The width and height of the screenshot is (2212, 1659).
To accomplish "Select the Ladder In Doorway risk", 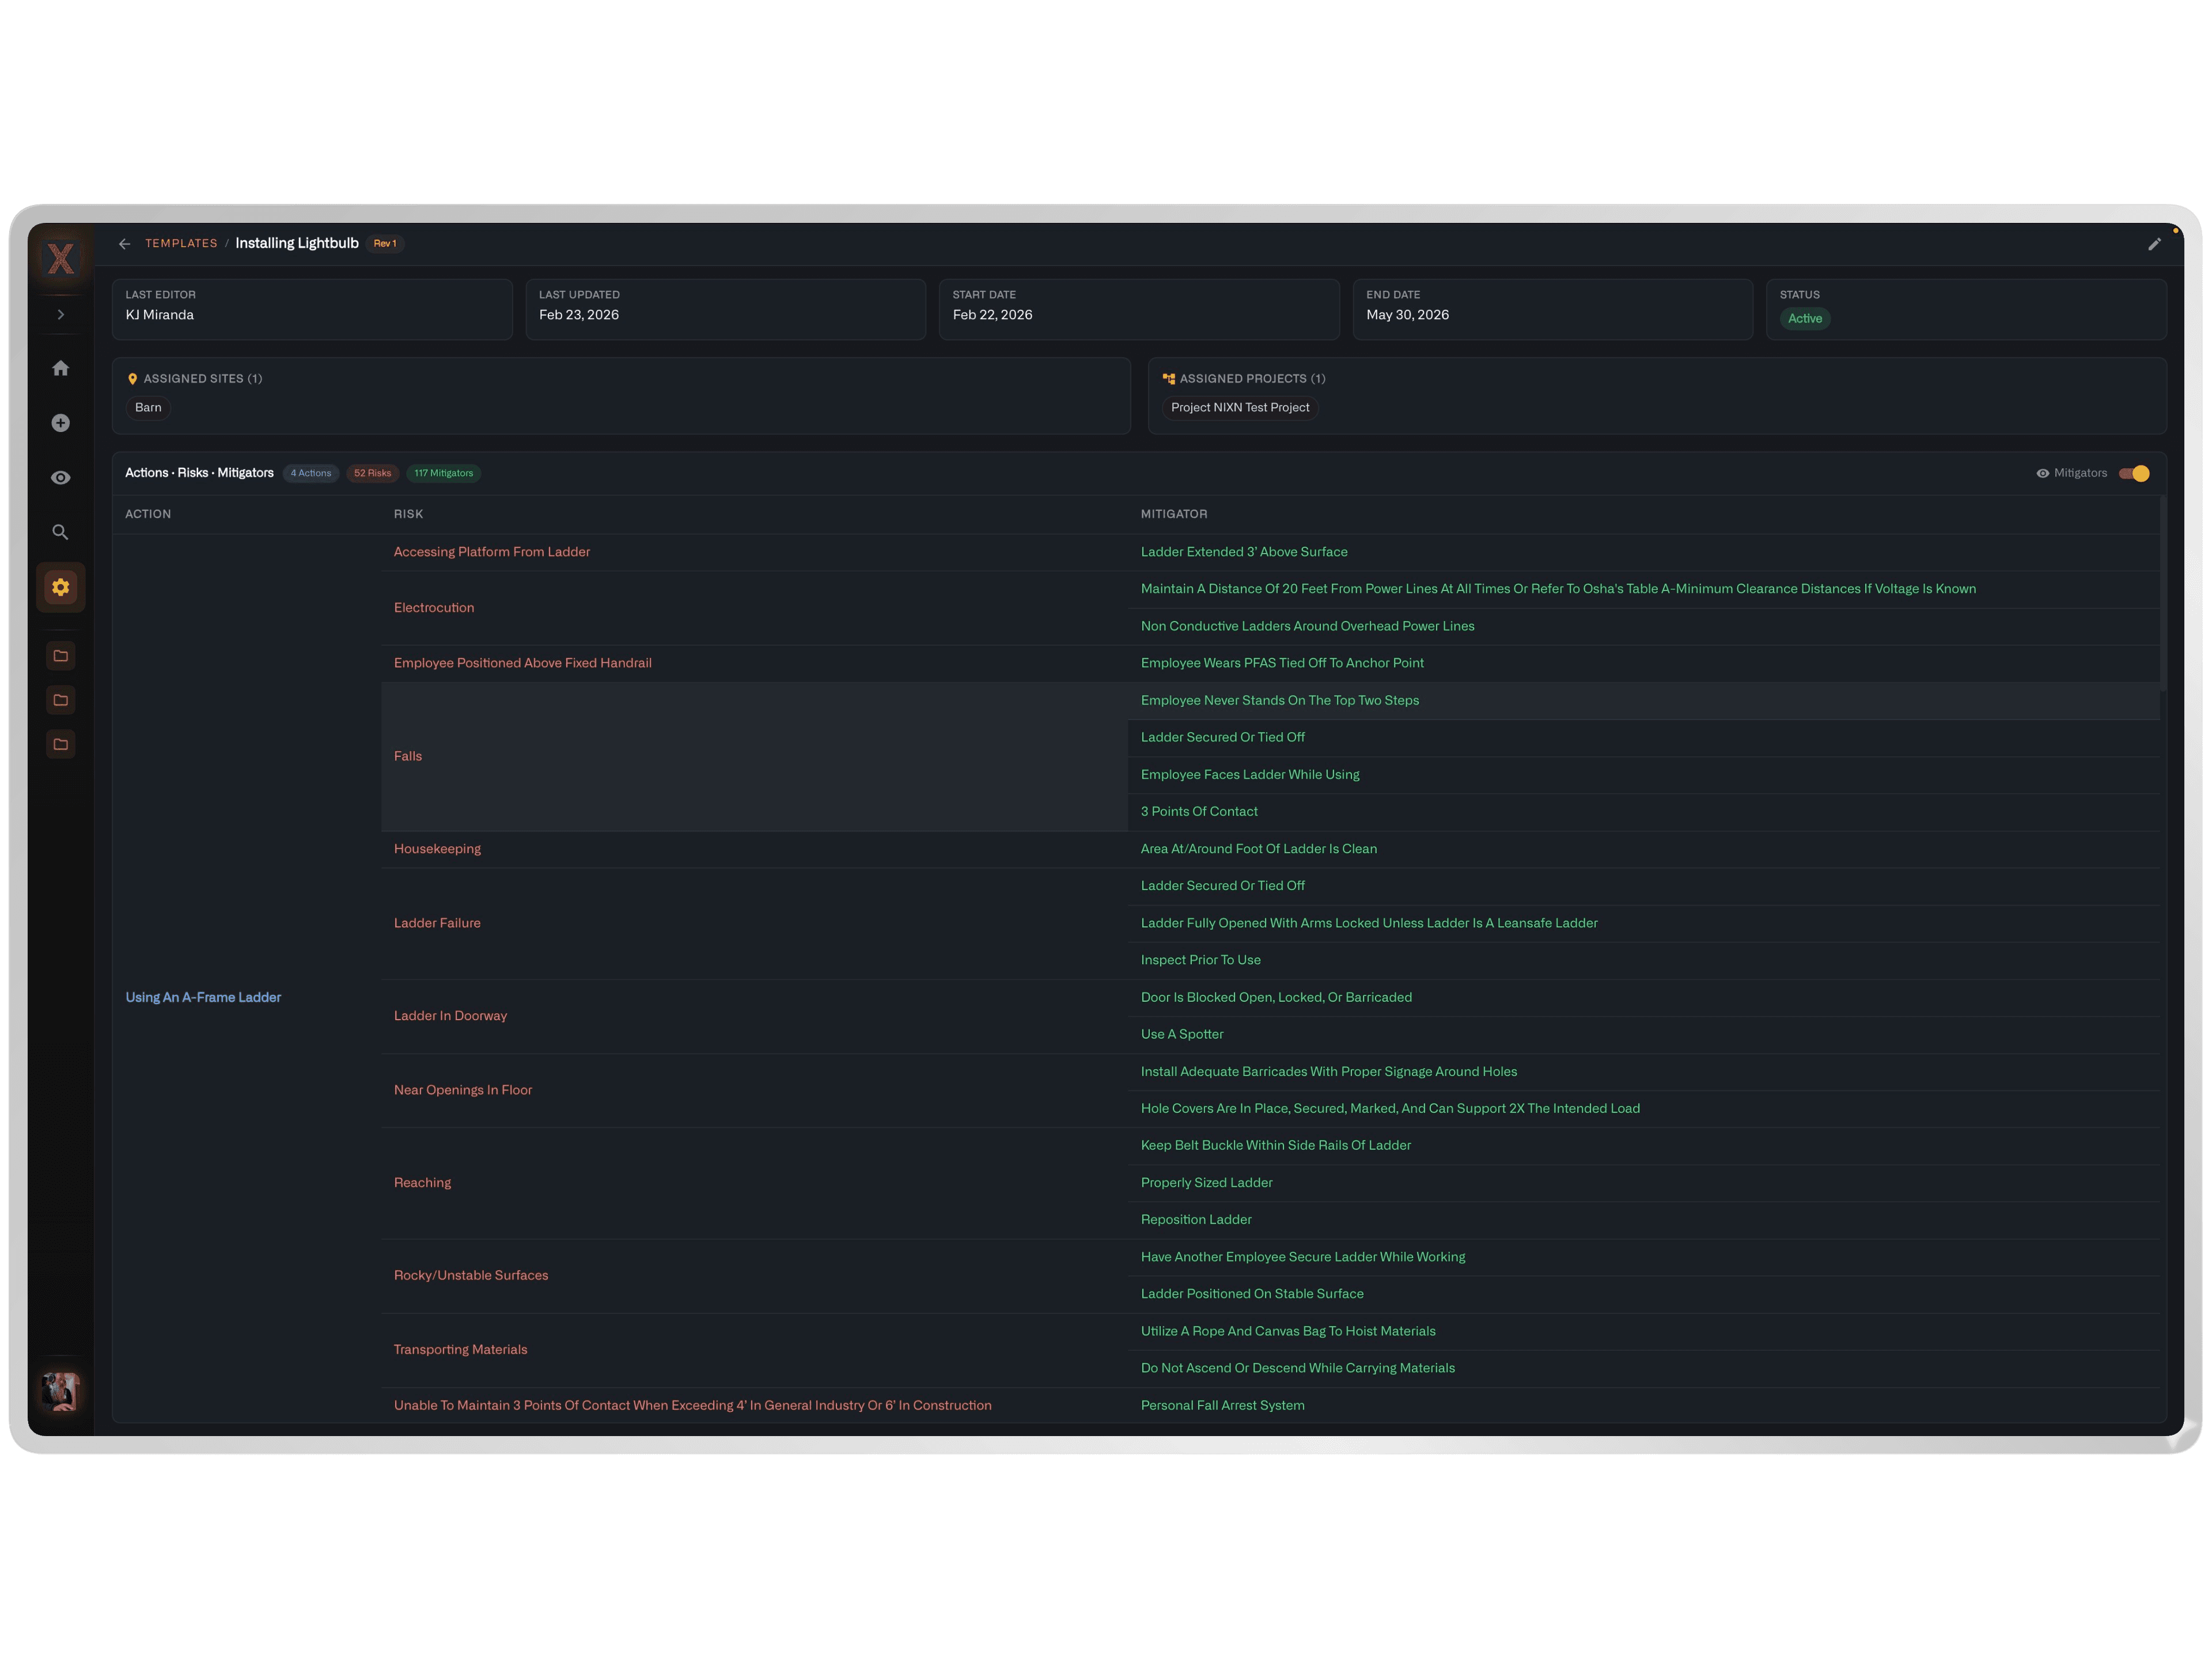I will [450, 1015].
